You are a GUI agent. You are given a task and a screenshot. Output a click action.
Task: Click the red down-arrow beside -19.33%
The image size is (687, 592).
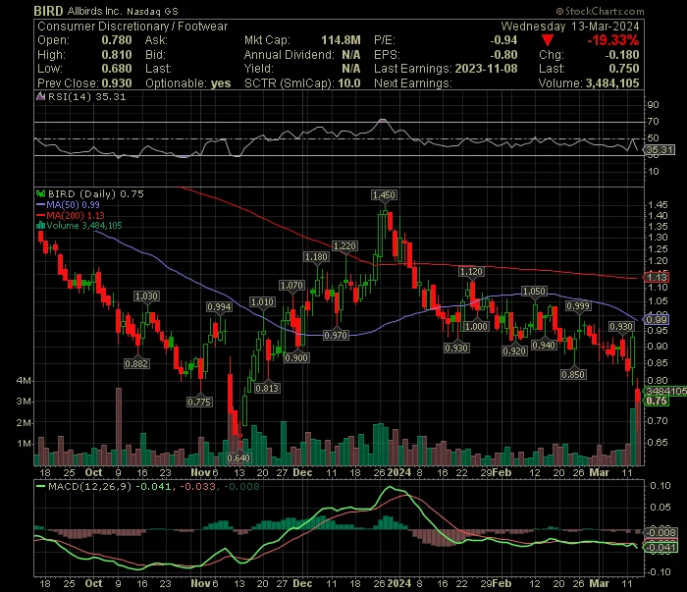click(x=548, y=41)
